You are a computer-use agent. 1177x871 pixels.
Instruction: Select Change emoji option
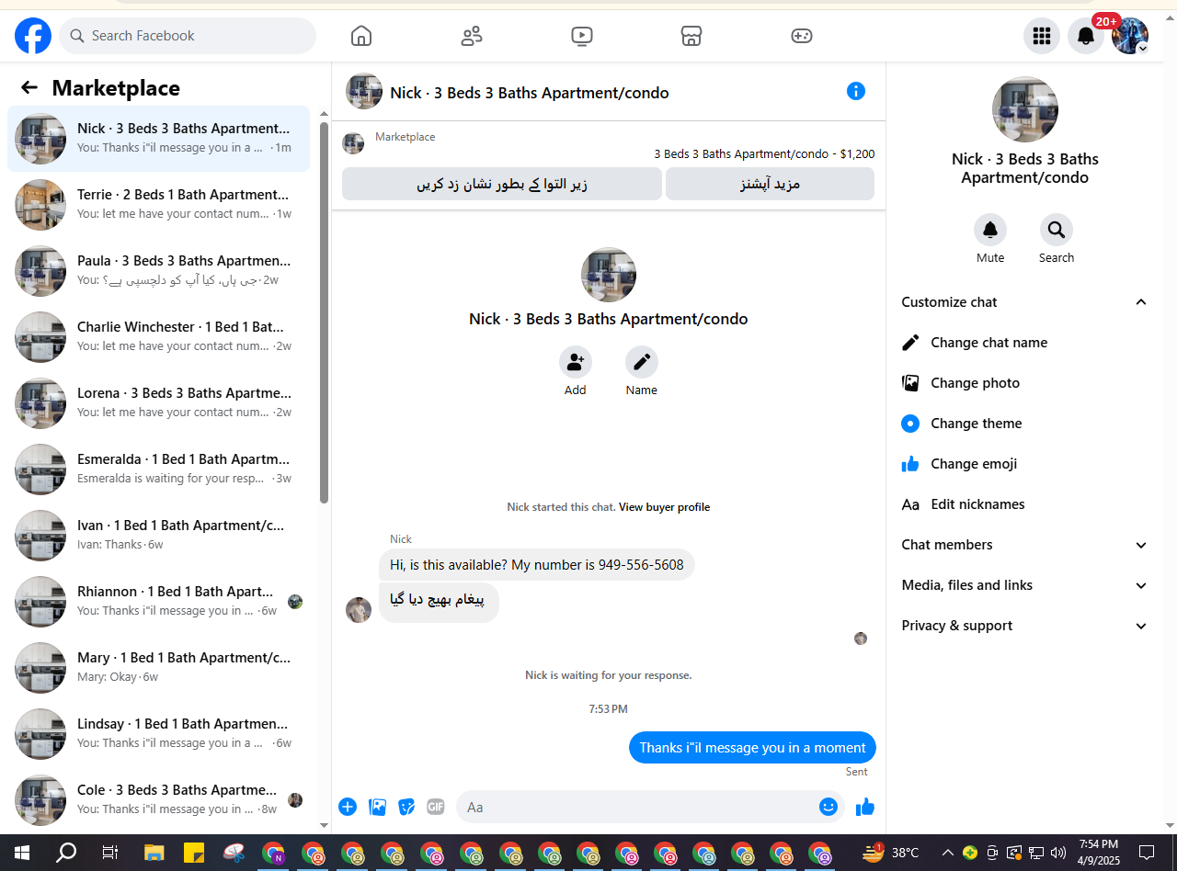1025,464
